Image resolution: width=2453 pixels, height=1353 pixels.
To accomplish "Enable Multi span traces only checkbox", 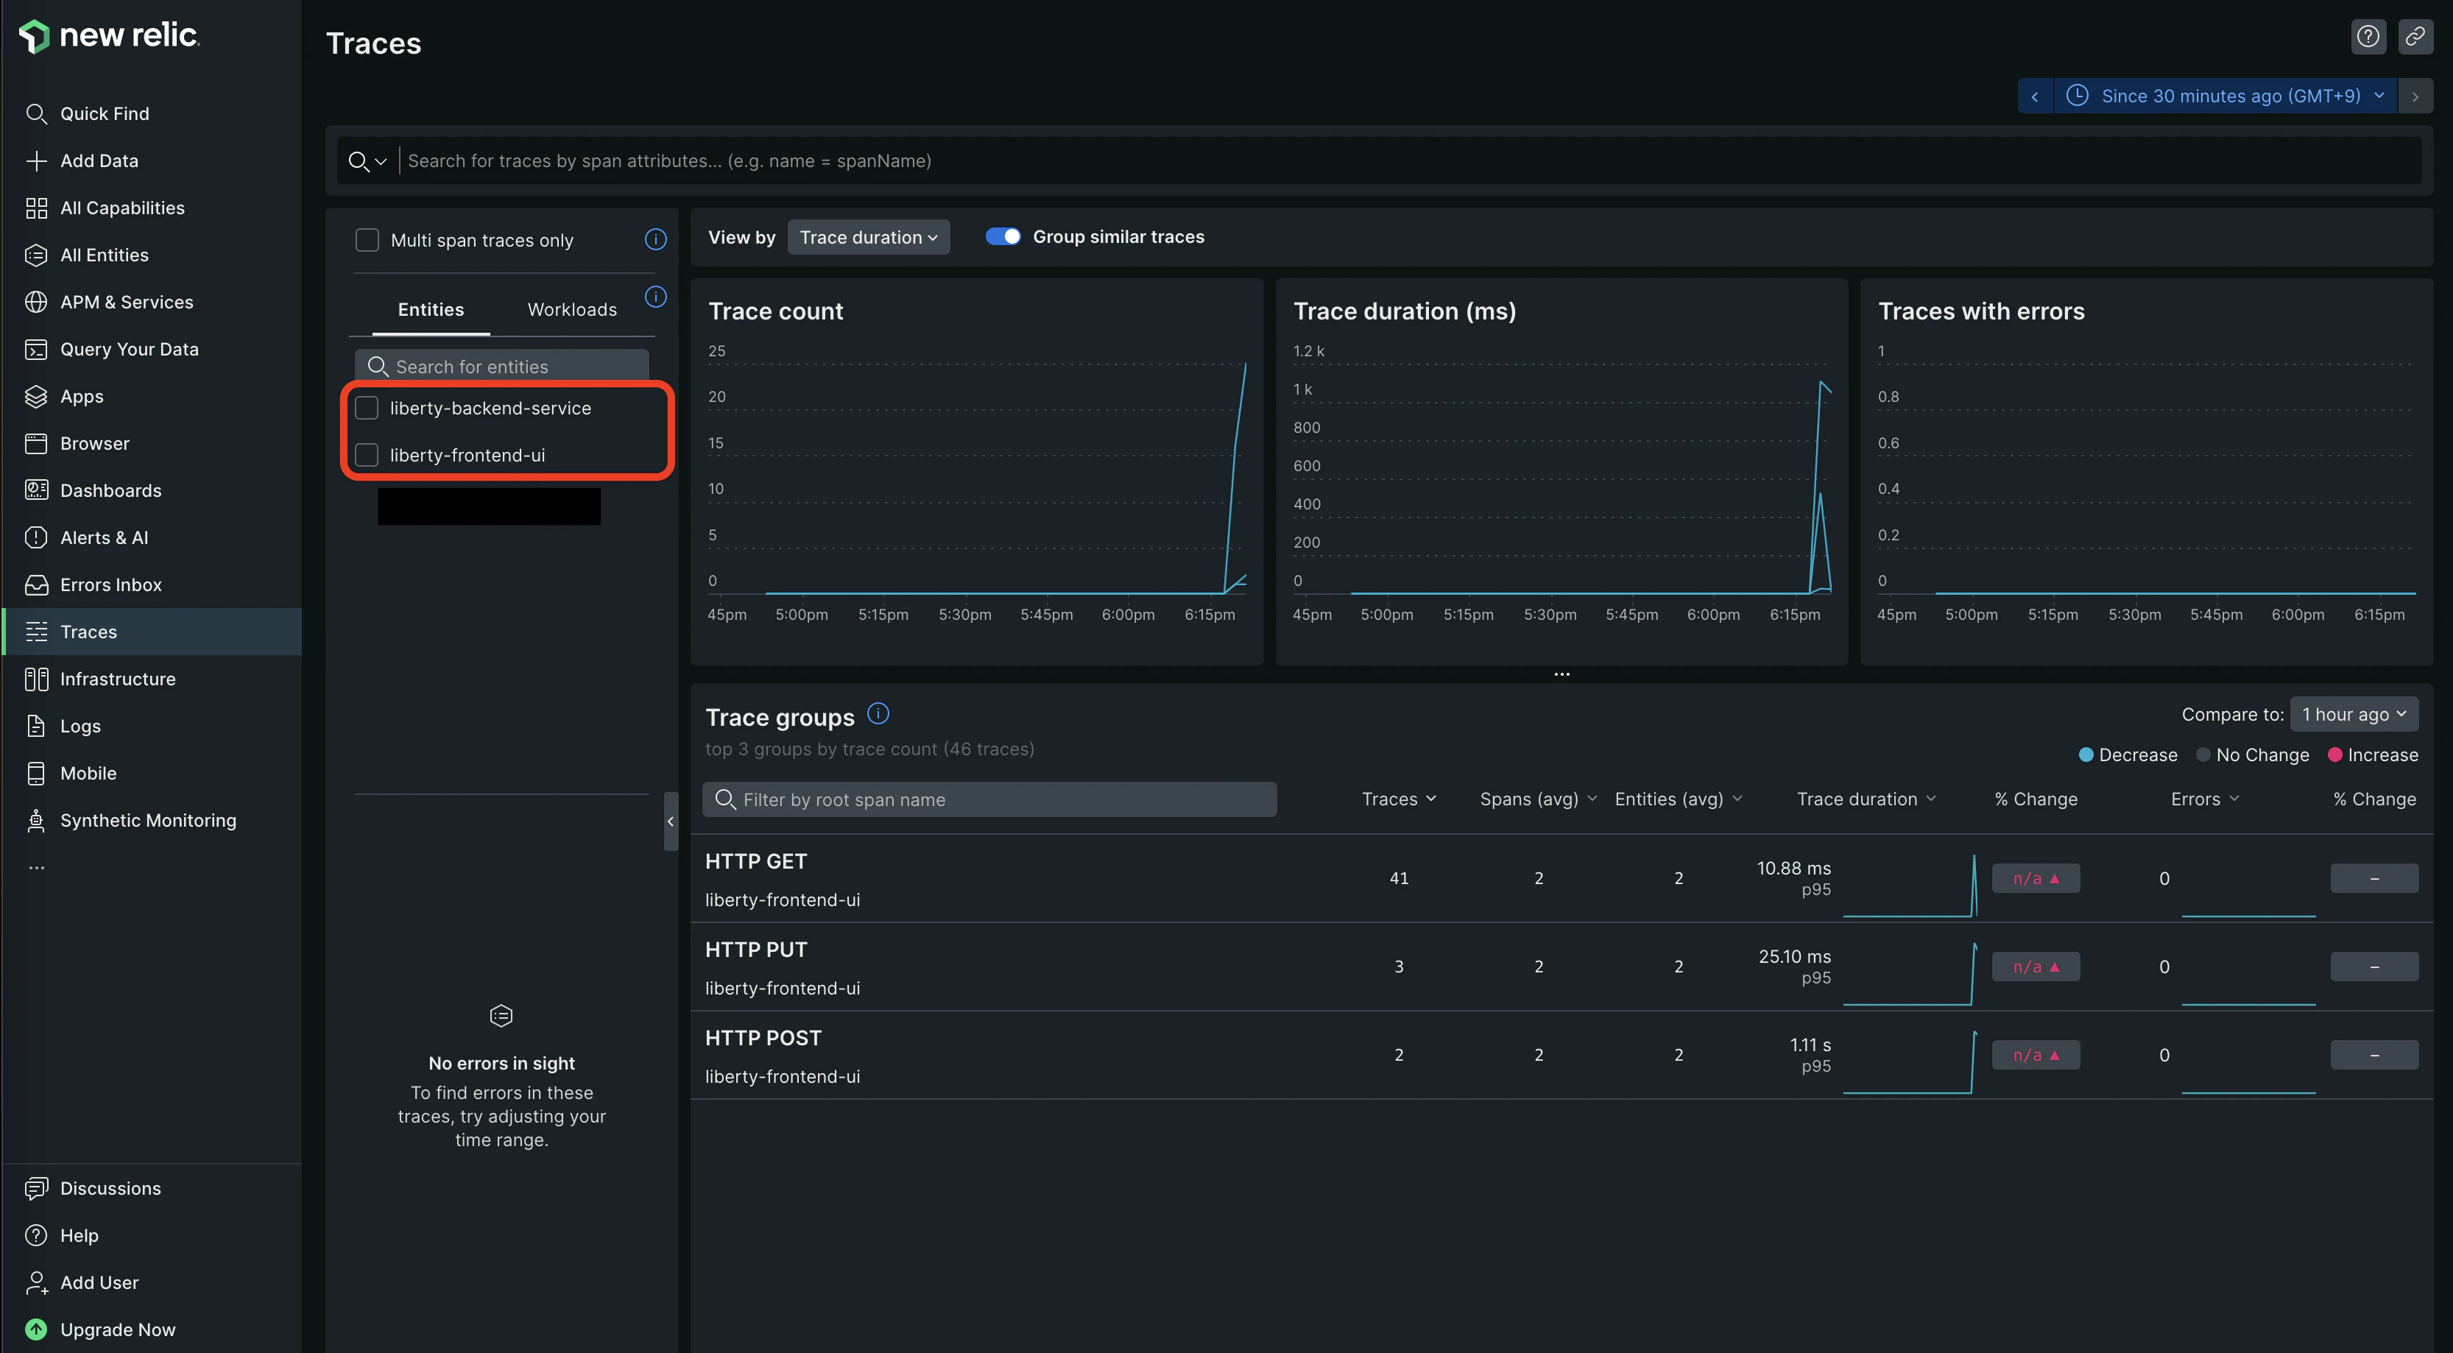I will tap(367, 240).
